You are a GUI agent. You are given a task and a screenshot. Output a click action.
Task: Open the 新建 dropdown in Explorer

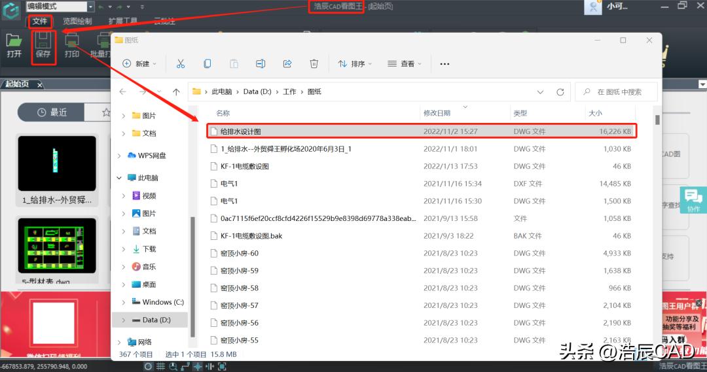click(139, 63)
